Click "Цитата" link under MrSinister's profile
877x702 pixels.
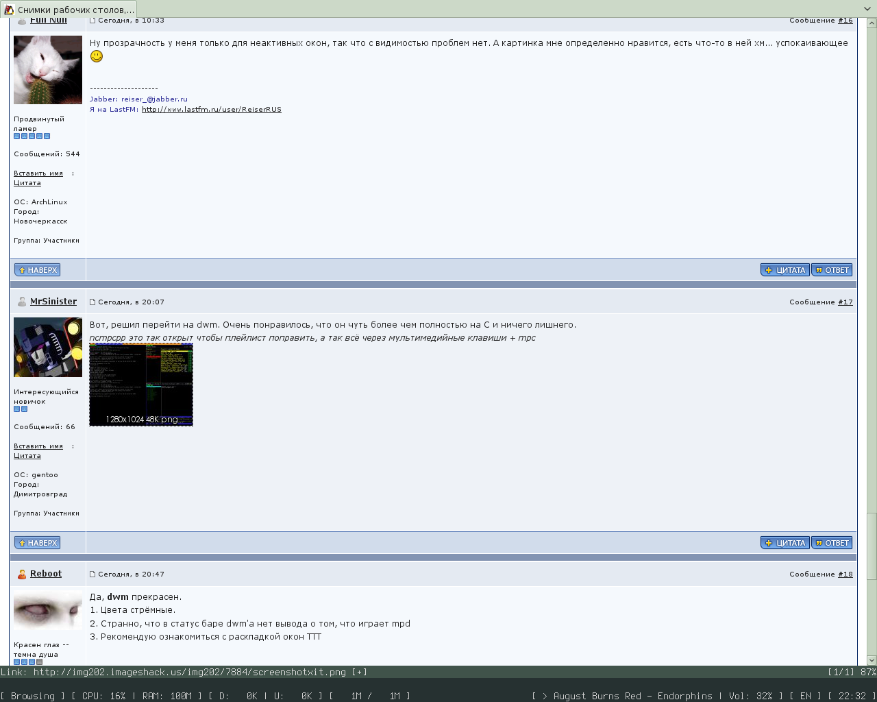click(27, 456)
